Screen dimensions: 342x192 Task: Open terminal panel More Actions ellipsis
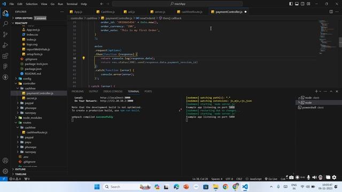[x=325, y=91]
